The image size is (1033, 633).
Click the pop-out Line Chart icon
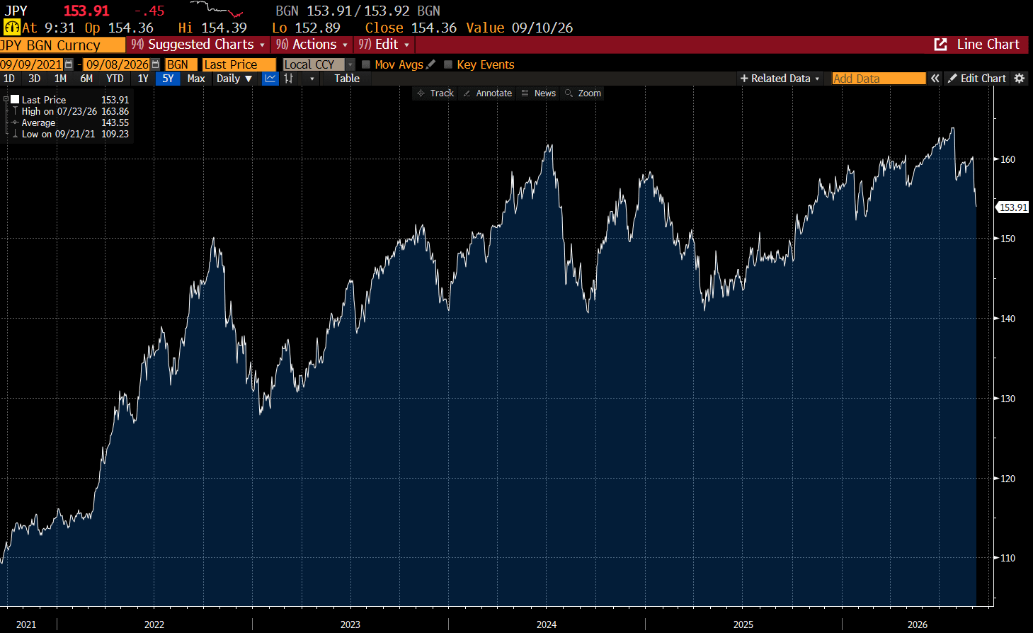click(941, 45)
